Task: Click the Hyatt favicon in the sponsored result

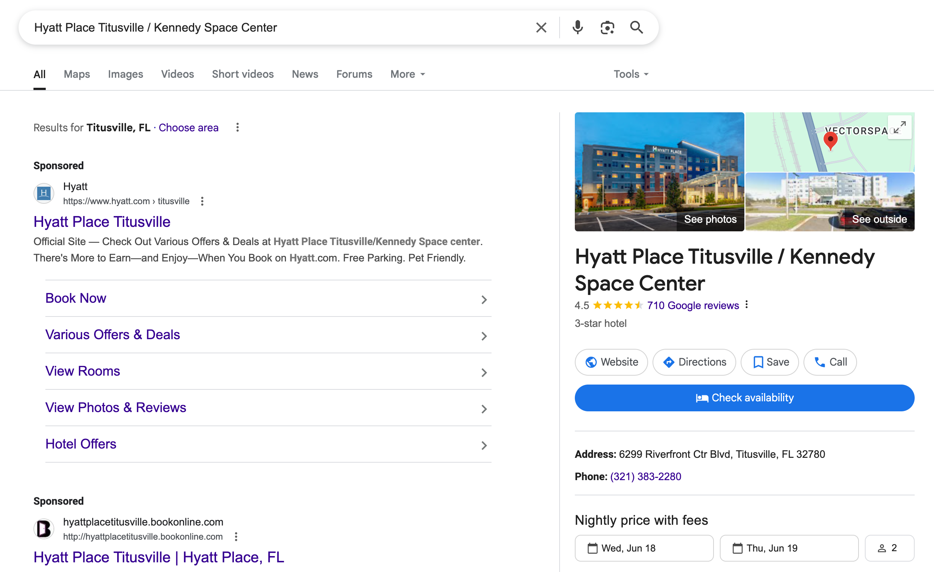Action: (x=44, y=193)
